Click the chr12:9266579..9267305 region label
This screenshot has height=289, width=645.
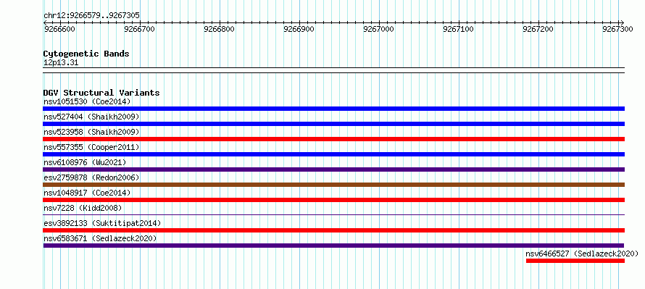point(91,16)
